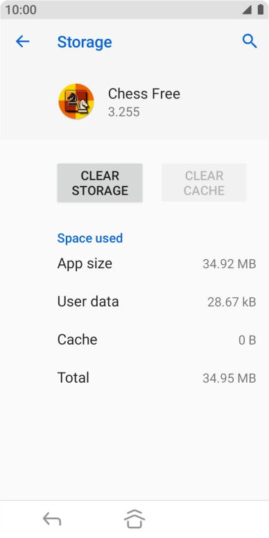
Task: Click the CLEAR STORAGE button
Action: pos(100,183)
